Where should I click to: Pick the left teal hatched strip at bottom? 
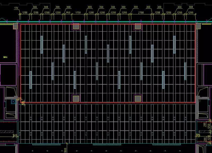coord(46,144)
